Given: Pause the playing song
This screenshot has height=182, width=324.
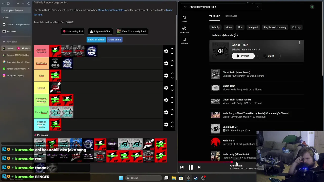Looking at the screenshot, I should coord(191,167).
